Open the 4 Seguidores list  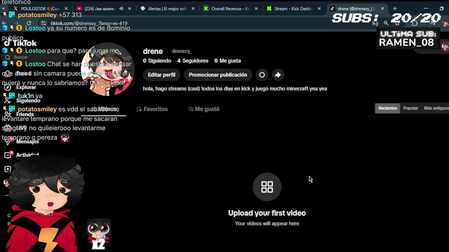click(x=193, y=61)
